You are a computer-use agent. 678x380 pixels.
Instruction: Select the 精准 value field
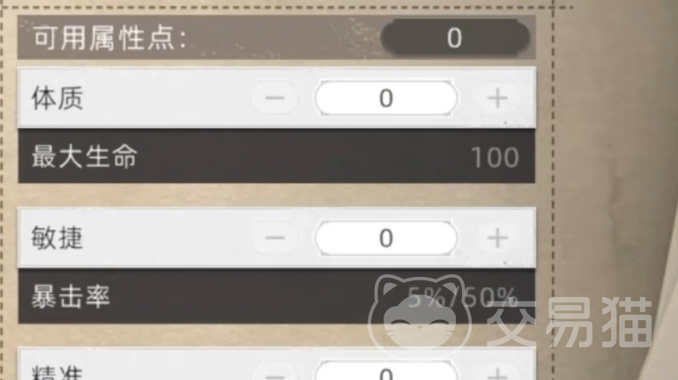point(386,372)
